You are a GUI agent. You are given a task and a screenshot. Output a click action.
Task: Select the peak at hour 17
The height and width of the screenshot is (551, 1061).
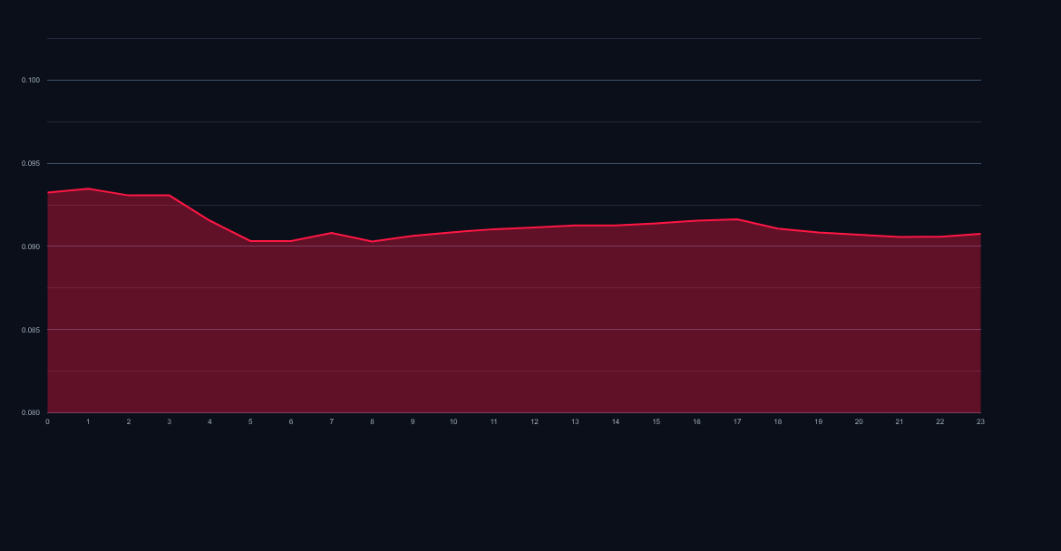point(736,219)
